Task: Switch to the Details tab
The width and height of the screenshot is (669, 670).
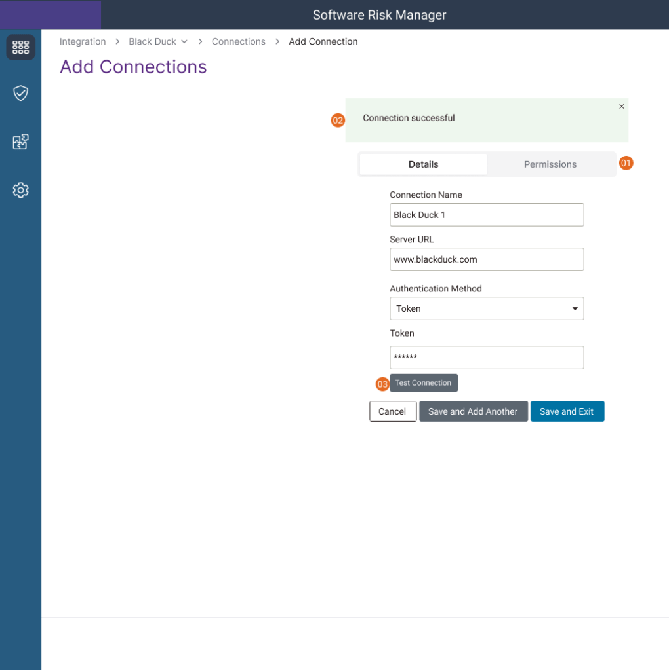Action: (x=423, y=164)
